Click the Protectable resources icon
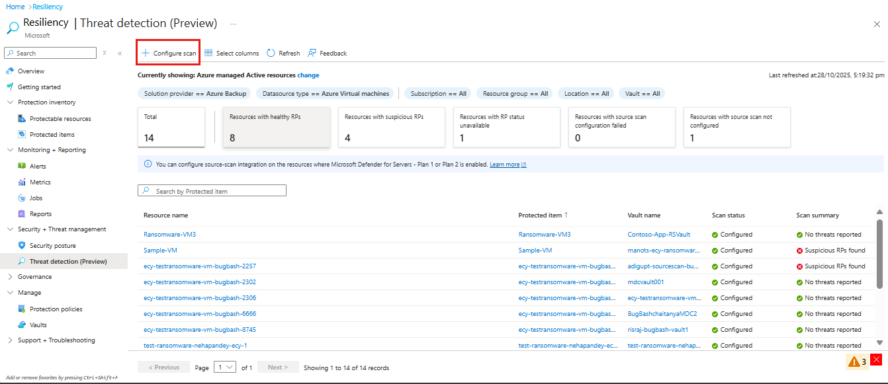The height and width of the screenshot is (384, 888). 22,119
